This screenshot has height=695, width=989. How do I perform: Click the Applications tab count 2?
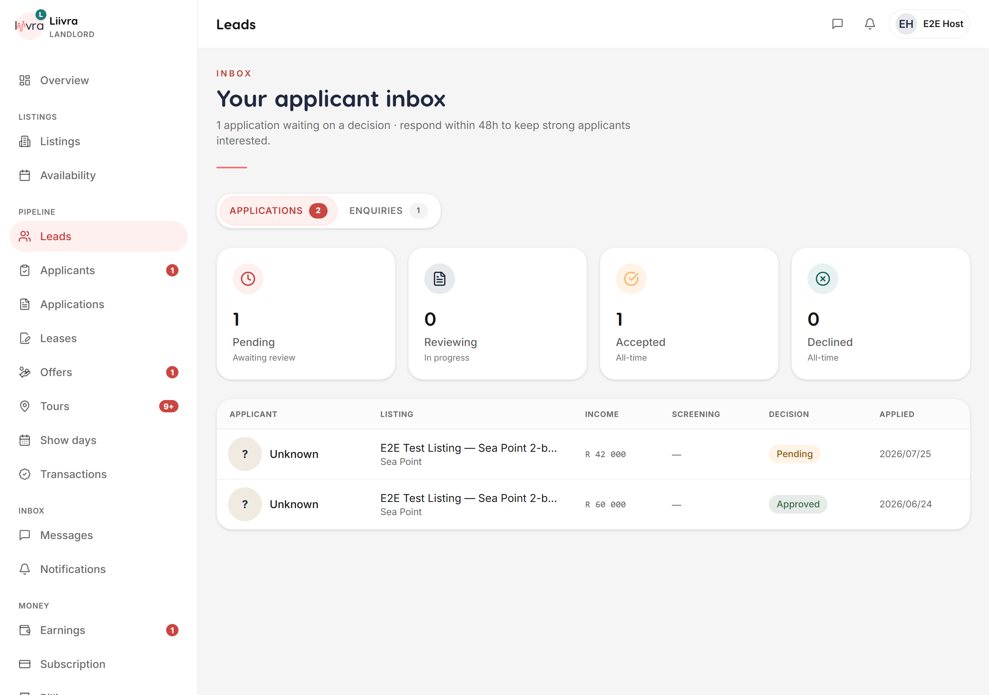[318, 210]
